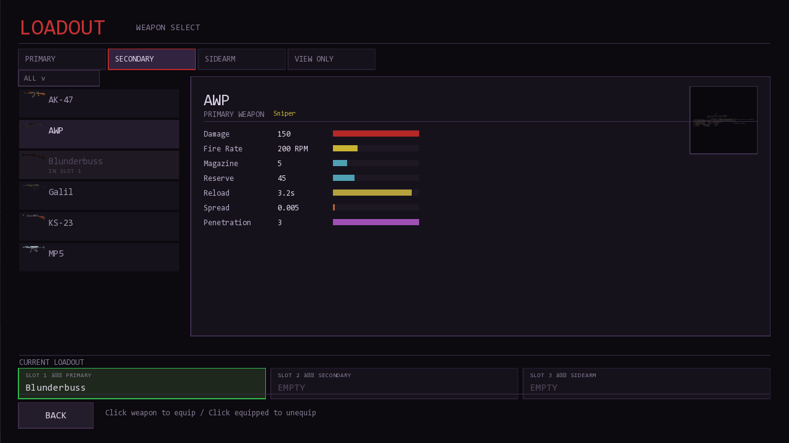Click the Damage value 150
Viewport: 789px width, 443px height.
click(x=284, y=134)
